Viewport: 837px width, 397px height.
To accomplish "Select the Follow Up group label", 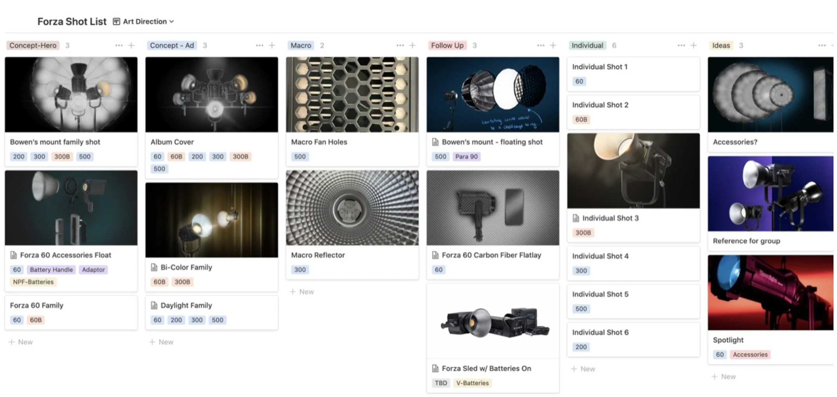I will [447, 45].
